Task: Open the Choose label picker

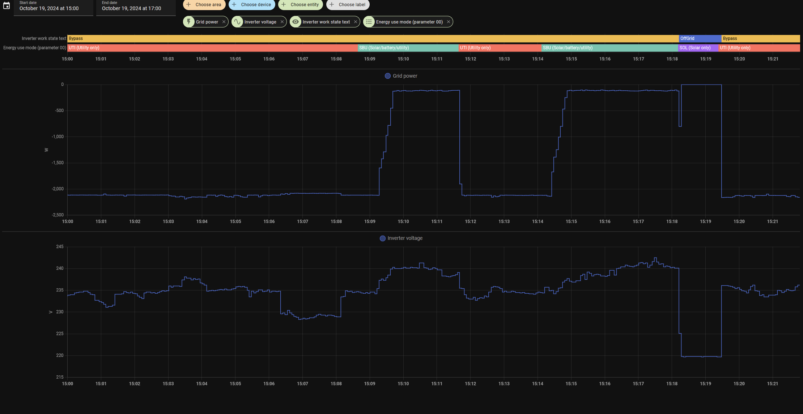Action: (348, 5)
